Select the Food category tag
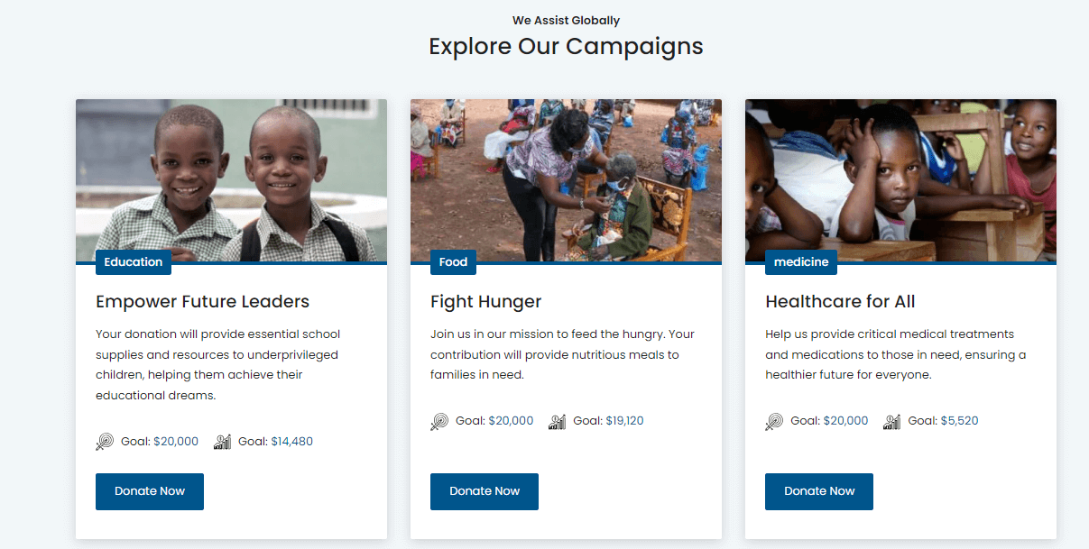The image size is (1089, 549). point(453,262)
